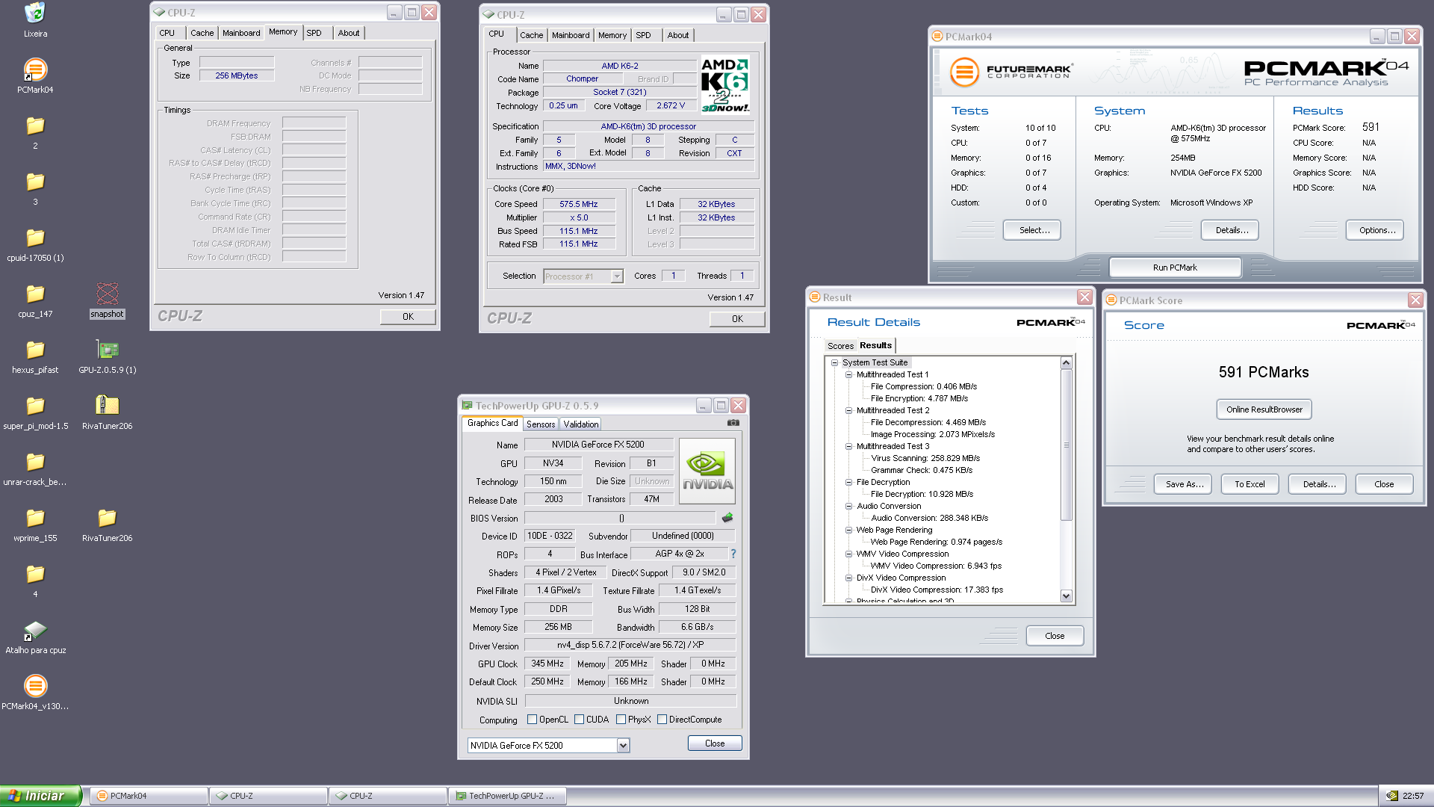Collapse the Multithreaded Test 1 node
The height and width of the screenshot is (807, 1434).
tap(849, 374)
